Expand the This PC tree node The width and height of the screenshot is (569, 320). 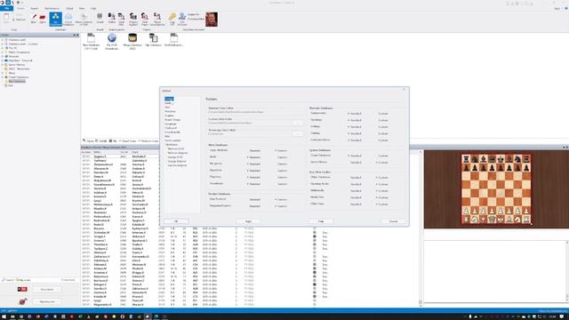point(2,48)
